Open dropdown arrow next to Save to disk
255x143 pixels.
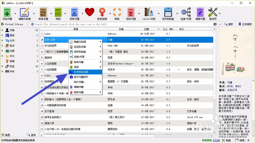(177, 13)
